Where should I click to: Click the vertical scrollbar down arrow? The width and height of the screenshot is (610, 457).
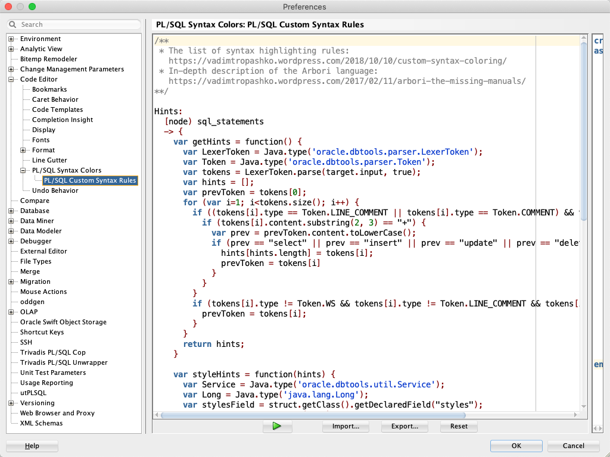point(584,406)
